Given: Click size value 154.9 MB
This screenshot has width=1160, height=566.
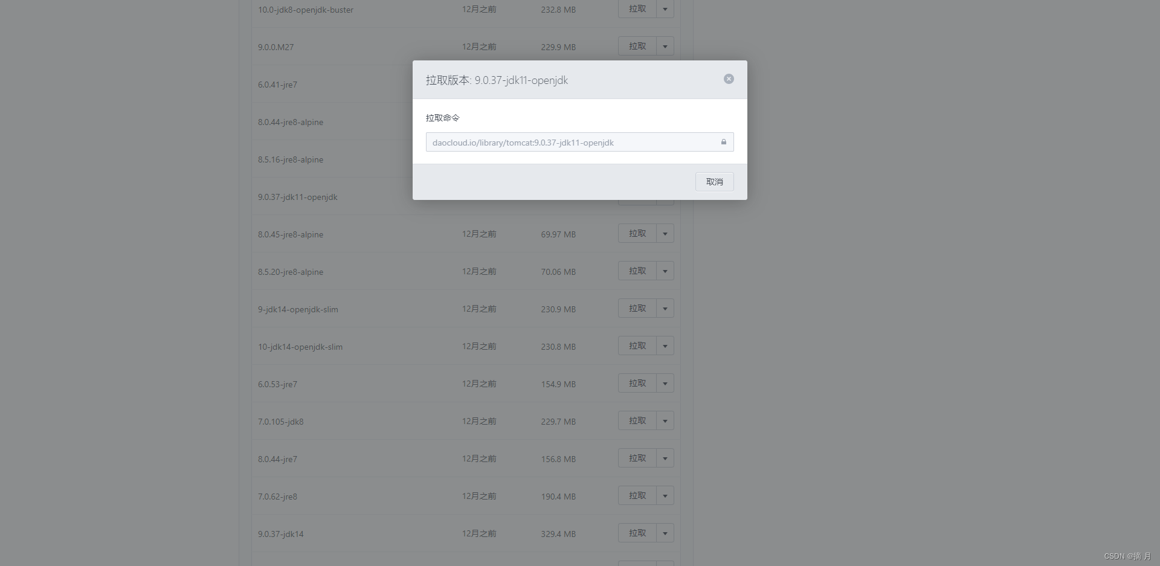Looking at the screenshot, I should [x=558, y=384].
